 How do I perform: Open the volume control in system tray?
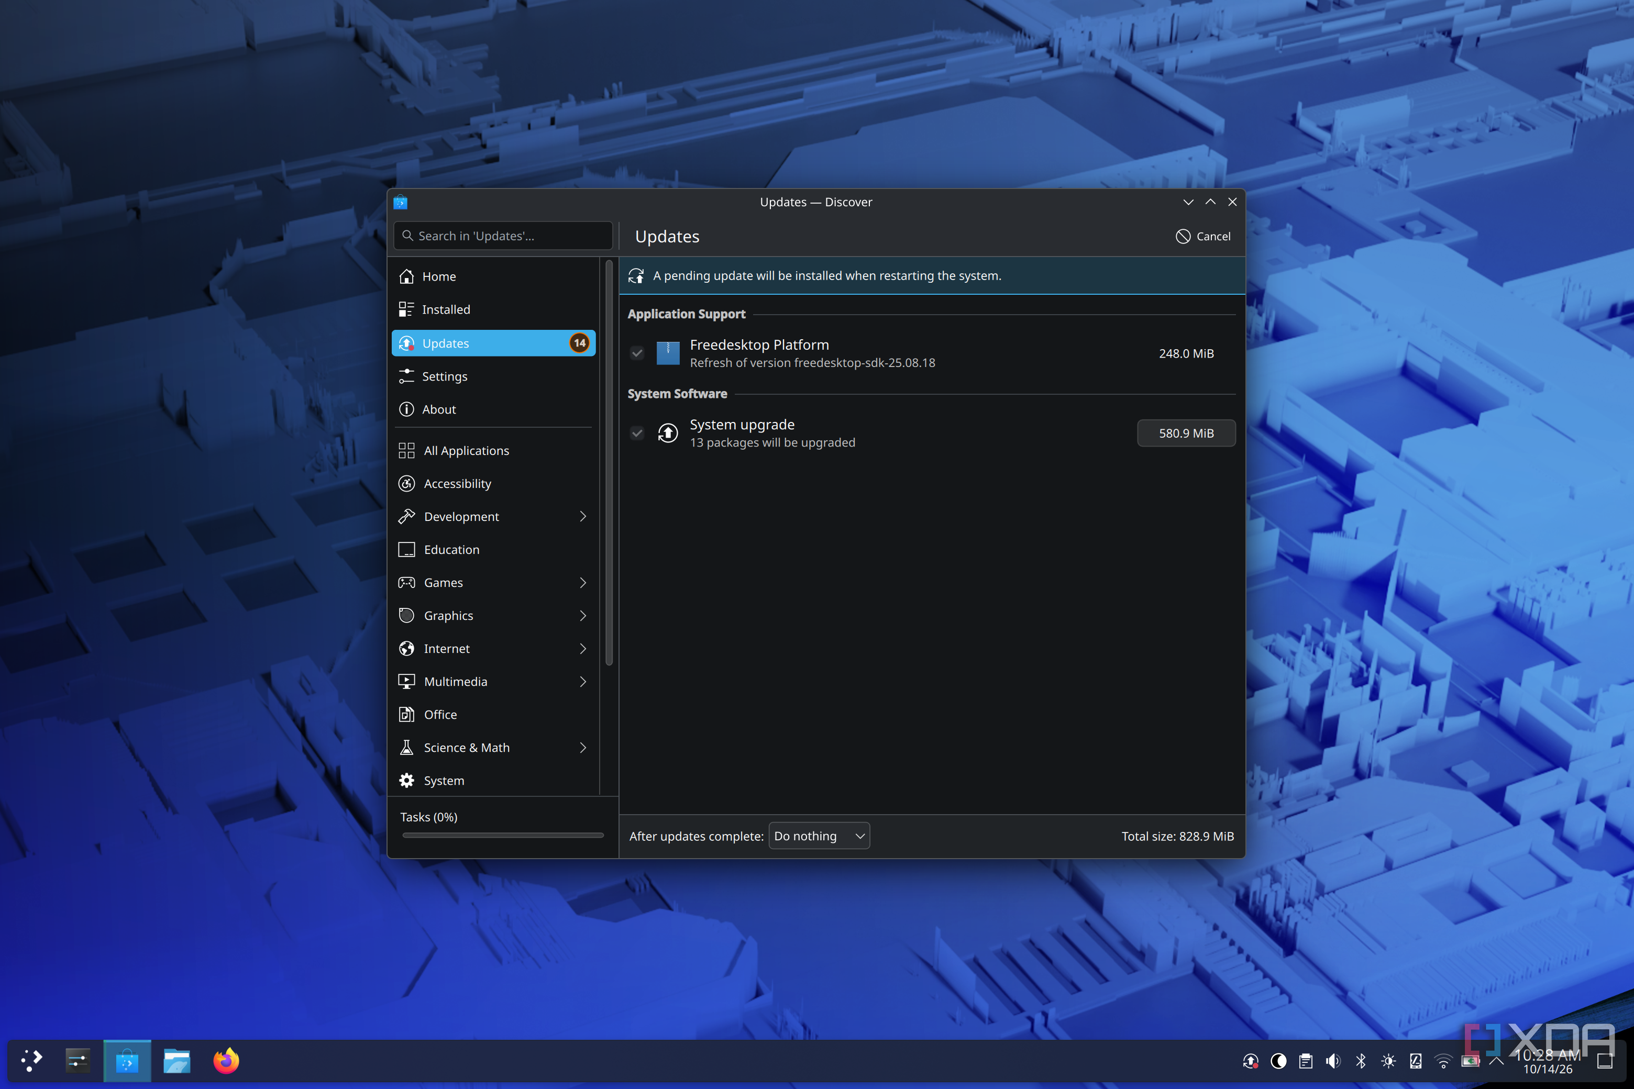[x=1333, y=1061]
